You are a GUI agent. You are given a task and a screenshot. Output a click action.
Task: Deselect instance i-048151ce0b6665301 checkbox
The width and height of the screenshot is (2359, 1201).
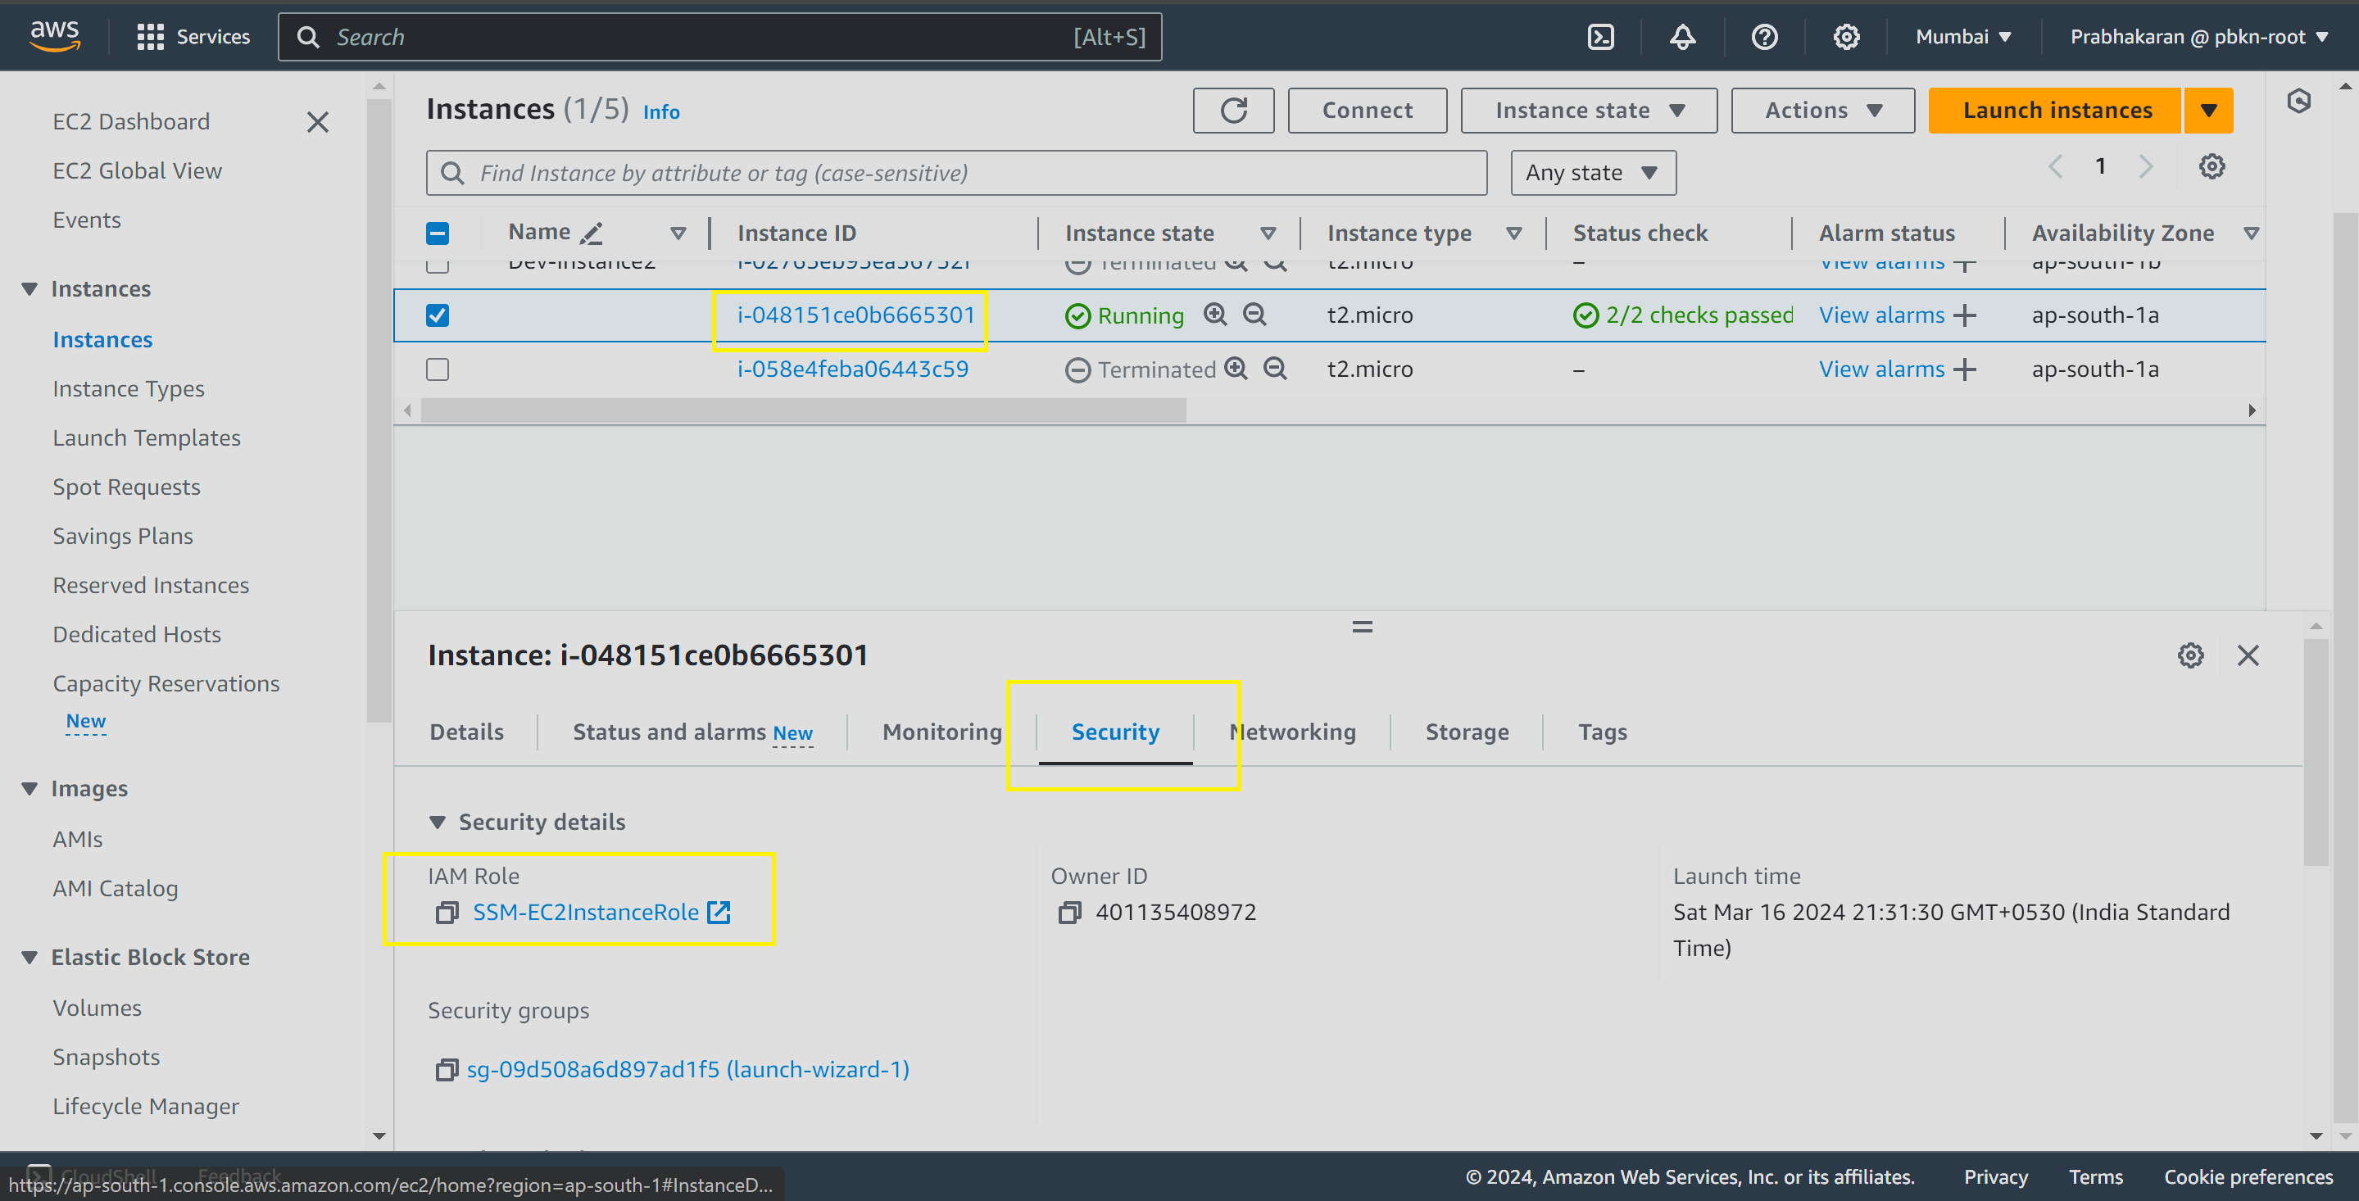click(x=437, y=315)
